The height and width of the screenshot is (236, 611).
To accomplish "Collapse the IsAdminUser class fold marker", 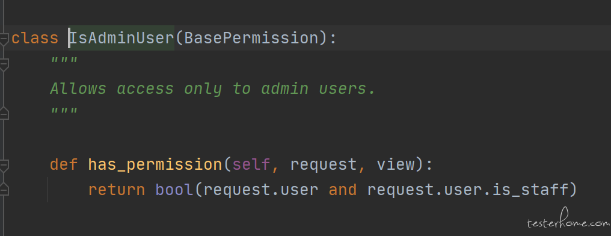I will tap(4, 39).
